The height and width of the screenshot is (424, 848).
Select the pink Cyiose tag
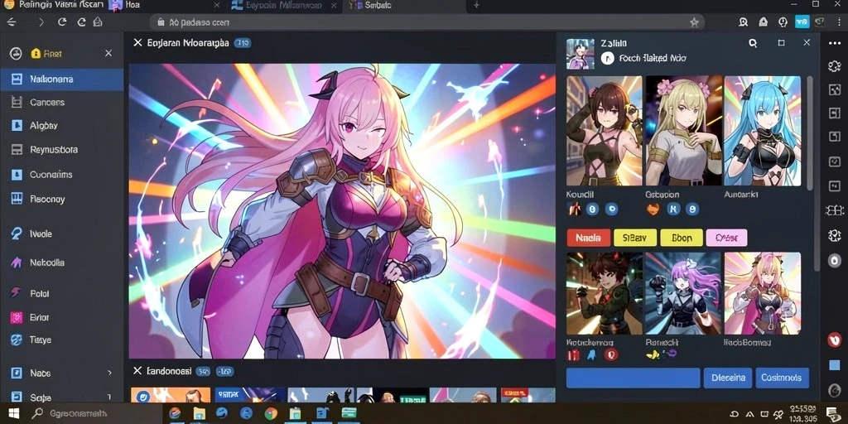click(x=727, y=238)
